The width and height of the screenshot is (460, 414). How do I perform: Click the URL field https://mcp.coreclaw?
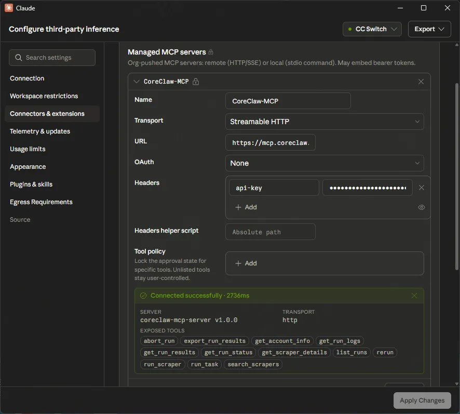270,142
